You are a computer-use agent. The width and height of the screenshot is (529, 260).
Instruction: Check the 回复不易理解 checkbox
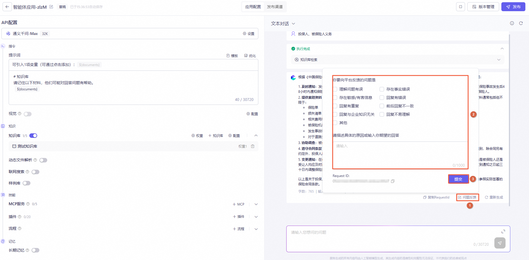[382, 114]
